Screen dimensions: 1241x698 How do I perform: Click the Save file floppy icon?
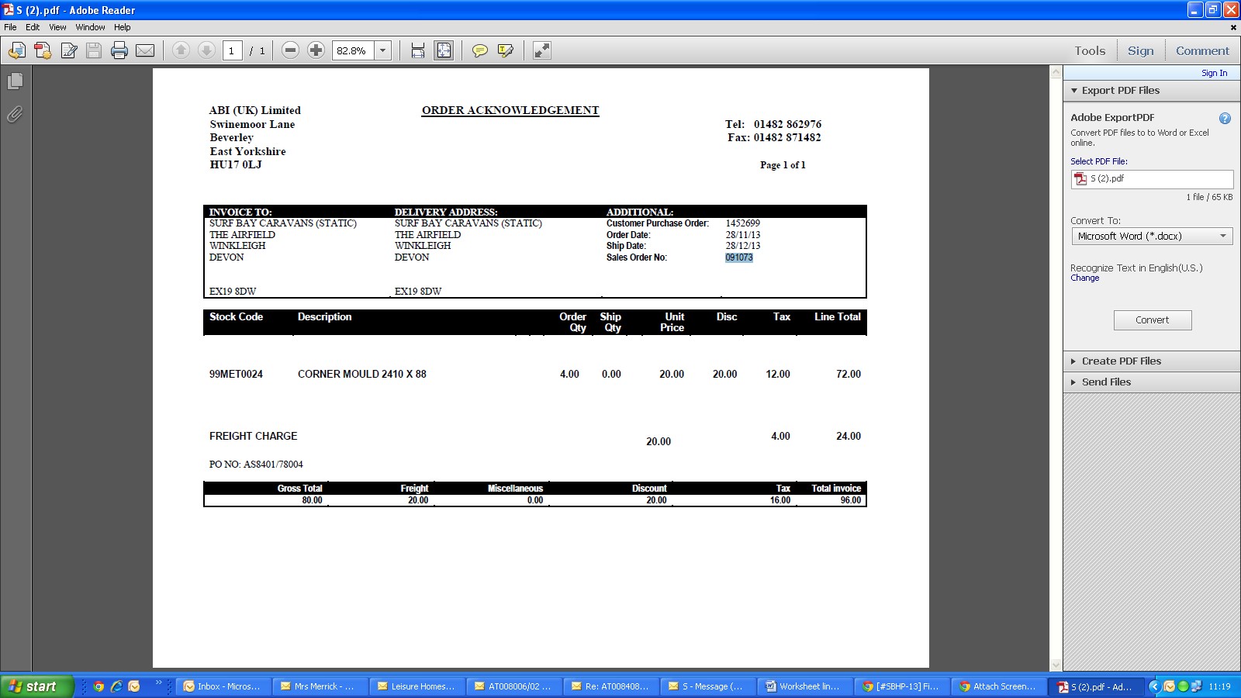pos(94,50)
